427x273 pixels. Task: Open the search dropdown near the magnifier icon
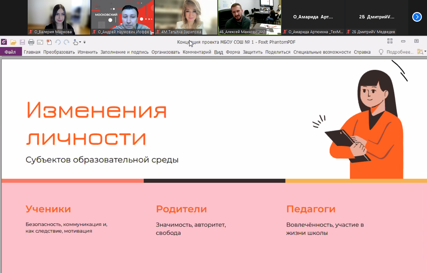(425, 52)
